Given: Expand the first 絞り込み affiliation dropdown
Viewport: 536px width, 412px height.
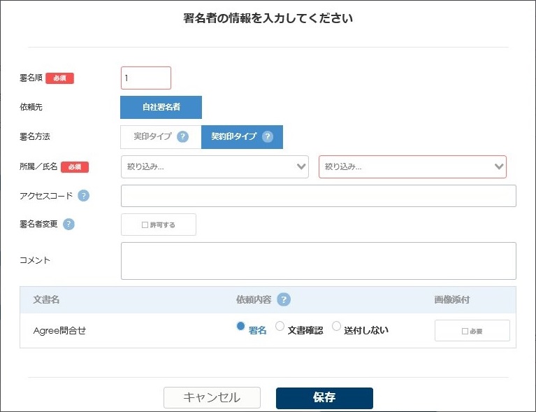Looking at the screenshot, I should [x=215, y=166].
